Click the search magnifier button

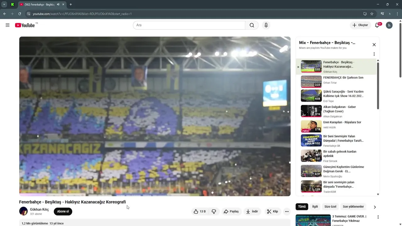[x=252, y=25]
